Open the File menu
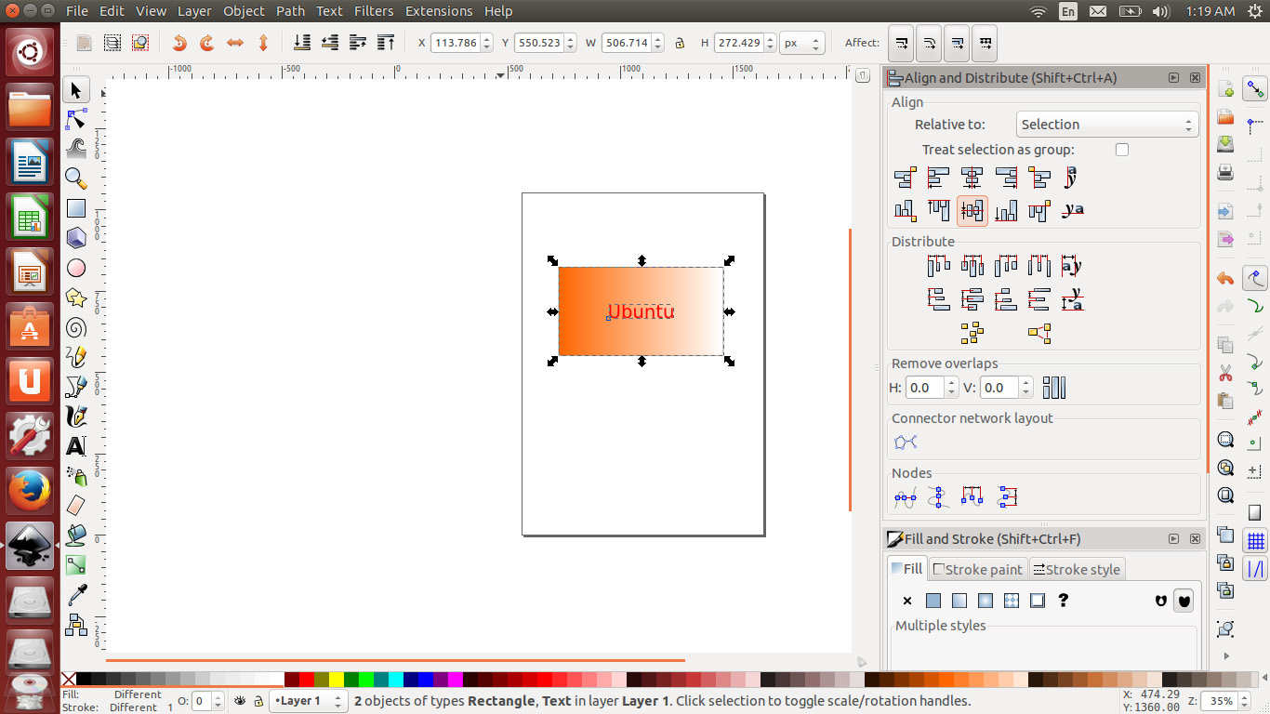Image resolution: width=1270 pixels, height=714 pixels. [77, 11]
